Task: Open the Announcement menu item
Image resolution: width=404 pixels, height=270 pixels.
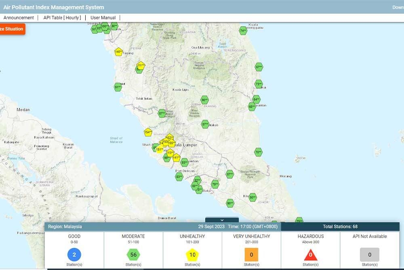Action: coord(19,17)
